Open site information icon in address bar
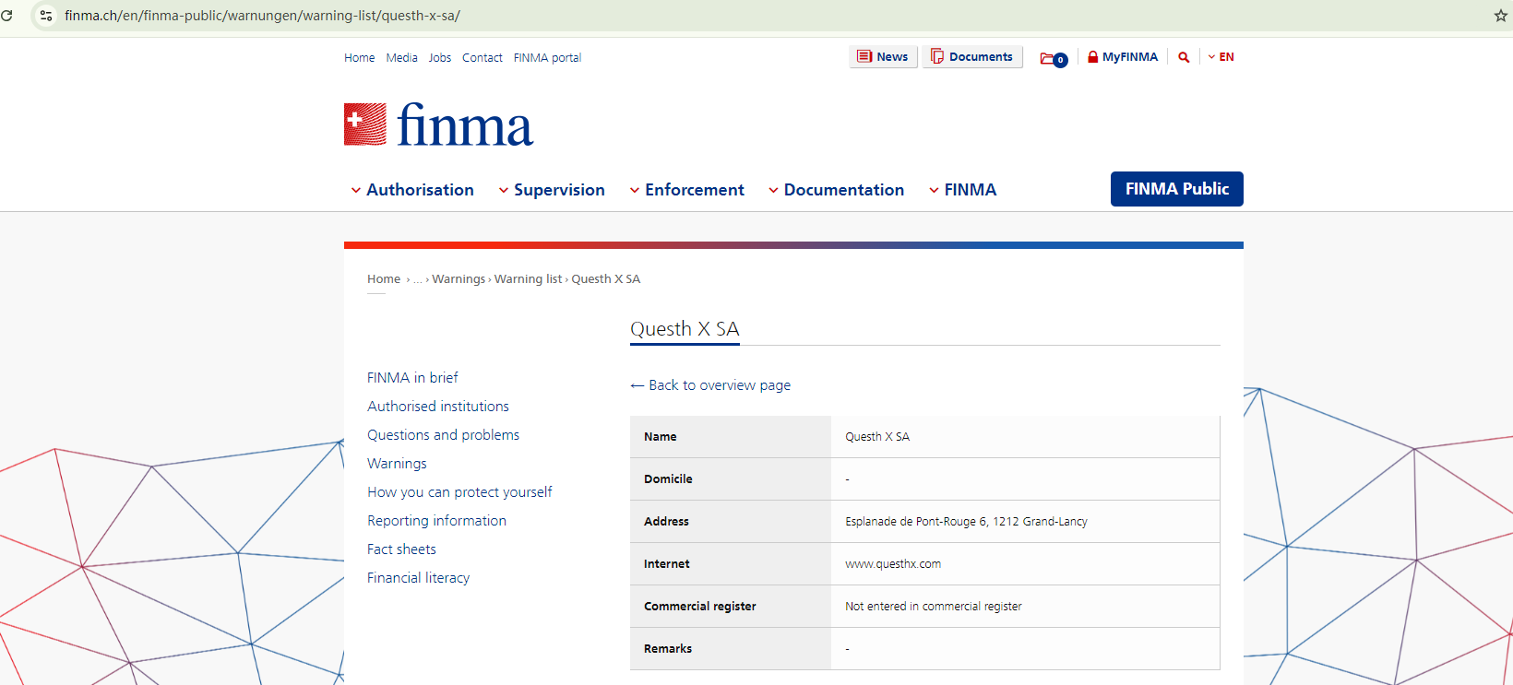Screen dimensions: 1513x685 point(46,16)
